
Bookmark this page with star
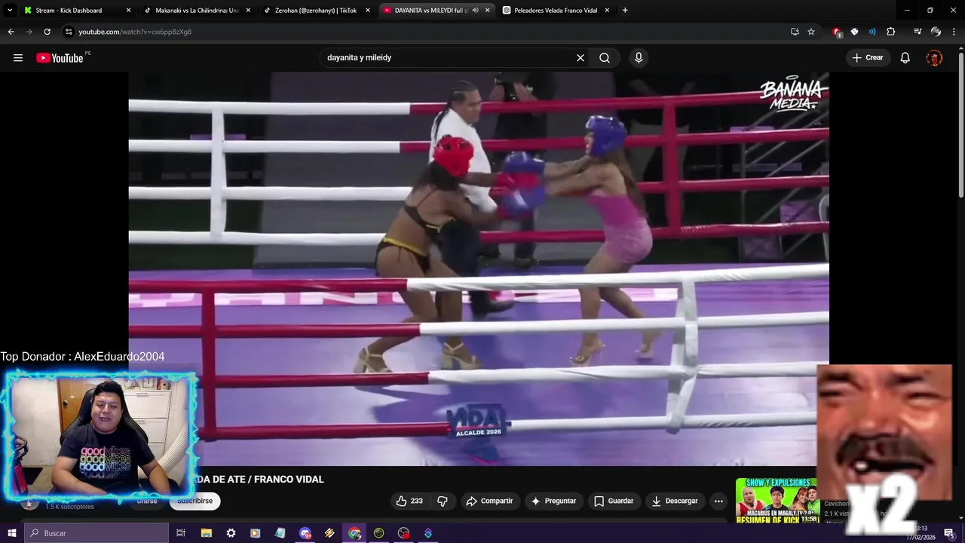click(811, 32)
